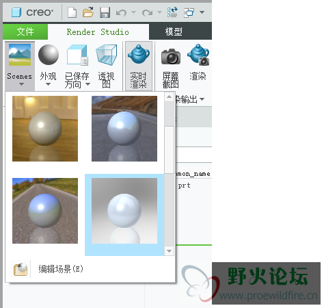Image resolution: width=324 pixels, height=308 pixels.
Task: Toggle 透视图 perspective view
Action: pos(107,66)
